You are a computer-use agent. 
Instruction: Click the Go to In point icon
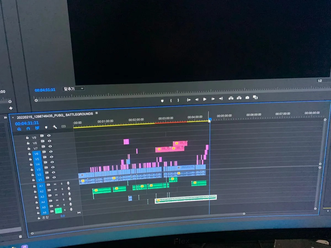pyautogui.click(x=189, y=100)
